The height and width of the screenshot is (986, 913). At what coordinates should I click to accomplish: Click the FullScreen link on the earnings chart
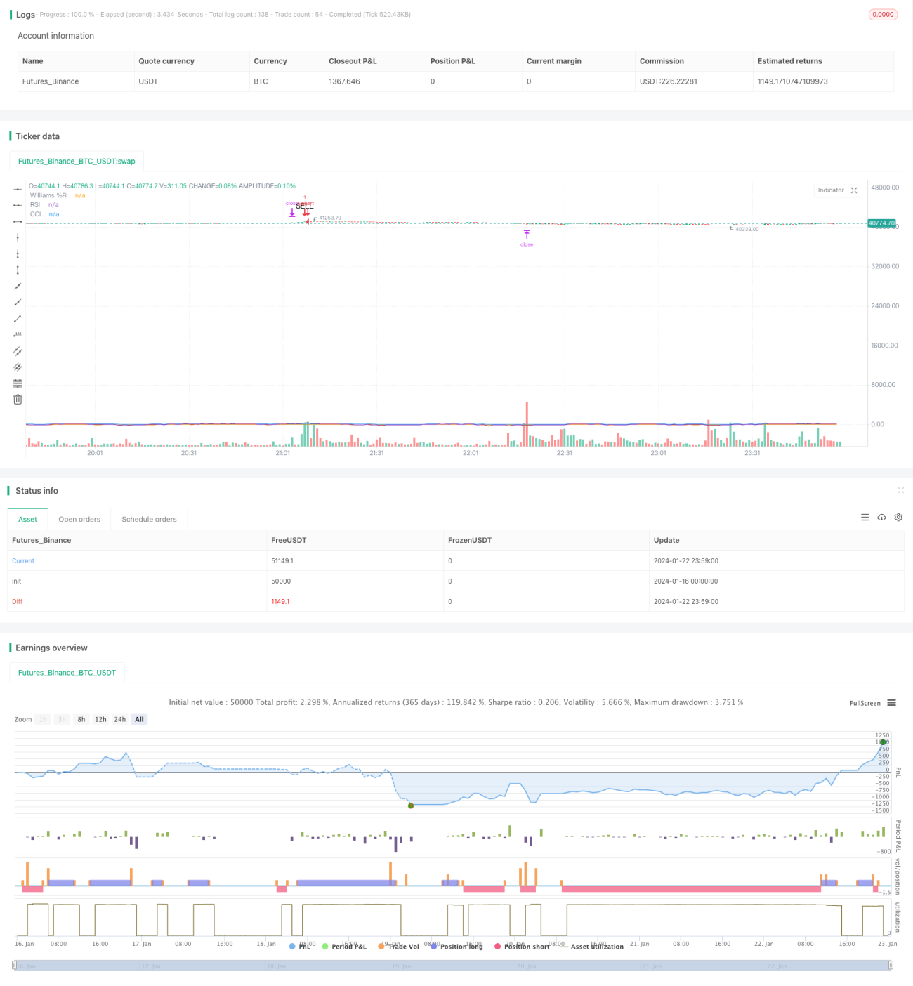coord(865,703)
